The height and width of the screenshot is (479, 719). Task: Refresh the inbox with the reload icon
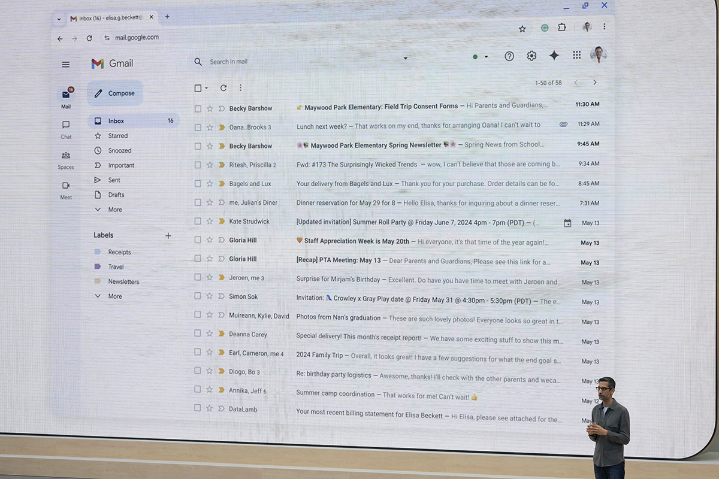(x=223, y=87)
